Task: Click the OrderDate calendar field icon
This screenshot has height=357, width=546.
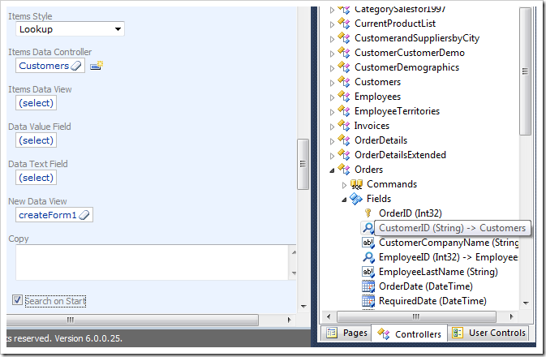Action: click(x=368, y=286)
